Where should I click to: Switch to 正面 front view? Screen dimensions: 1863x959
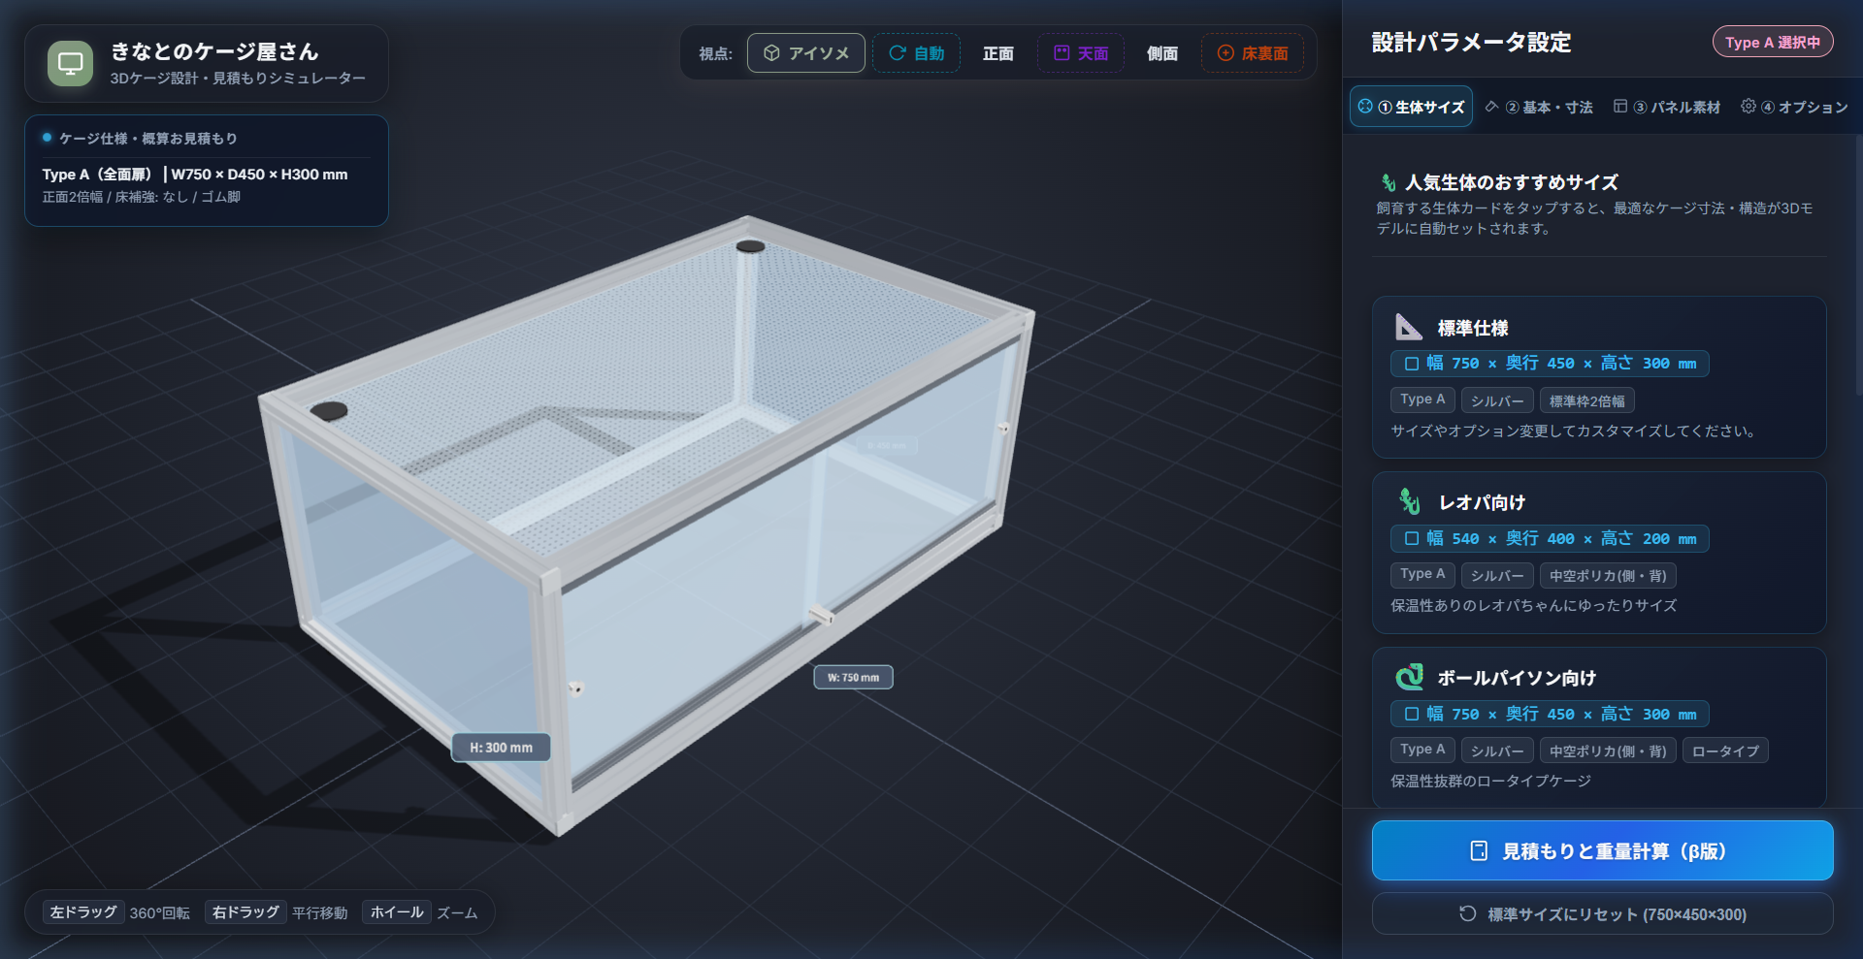click(998, 53)
